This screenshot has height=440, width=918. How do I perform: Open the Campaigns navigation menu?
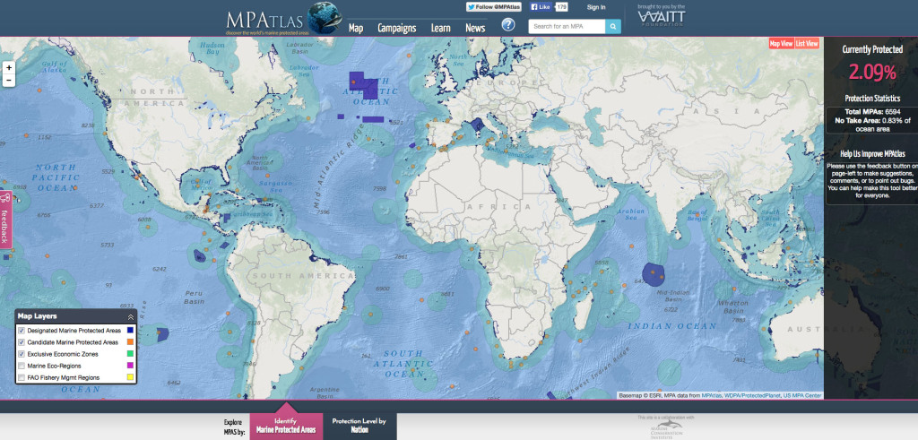pyautogui.click(x=396, y=28)
